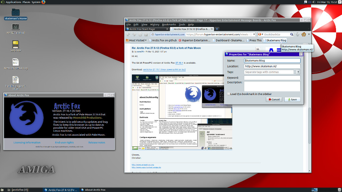Open the Places menu in top panel
Image resolution: width=342 pixels, height=192 pixels.
click(26, 2)
